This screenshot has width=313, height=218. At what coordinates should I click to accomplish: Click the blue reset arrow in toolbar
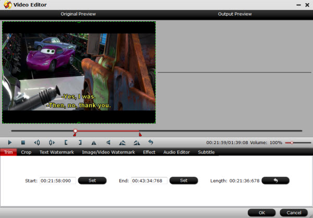coord(151,143)
